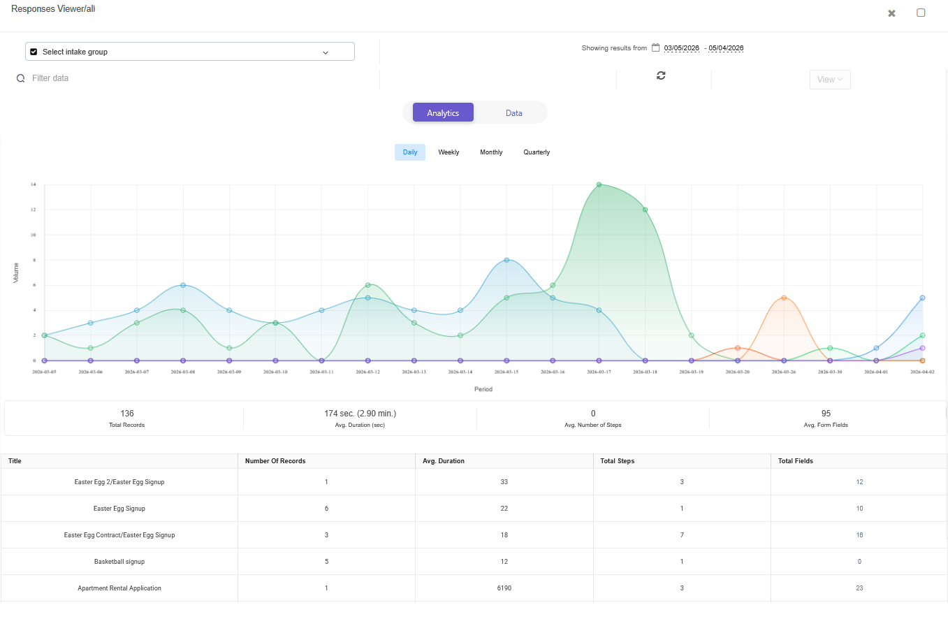Switch chart to Weekly view

[449, 152]
